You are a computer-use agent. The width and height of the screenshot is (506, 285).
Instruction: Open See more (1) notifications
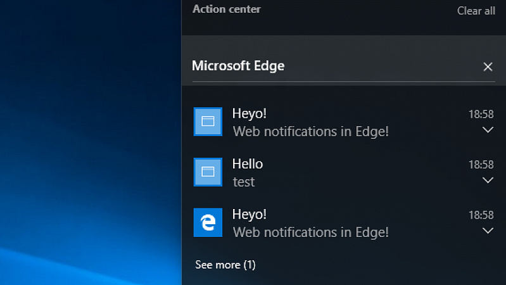225,265
